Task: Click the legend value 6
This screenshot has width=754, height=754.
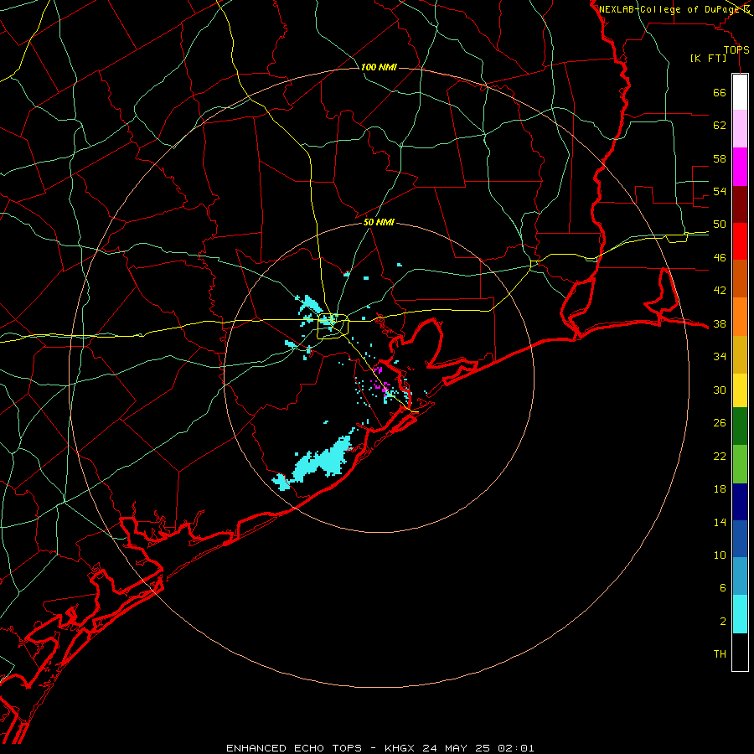Action: pos(722,588)
